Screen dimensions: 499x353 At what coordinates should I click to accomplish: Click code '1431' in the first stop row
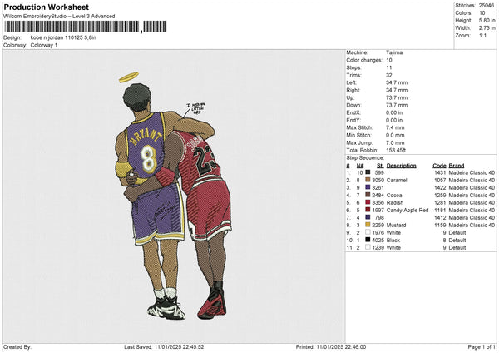[440, 172]
